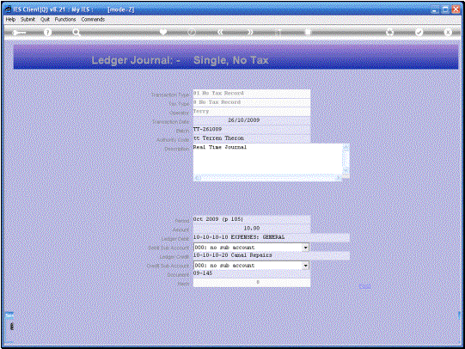Click the checkmark confirm icon in toolbar
This screenshot has height=349, width=465.
pyautogui.click(x=419, y=32)
